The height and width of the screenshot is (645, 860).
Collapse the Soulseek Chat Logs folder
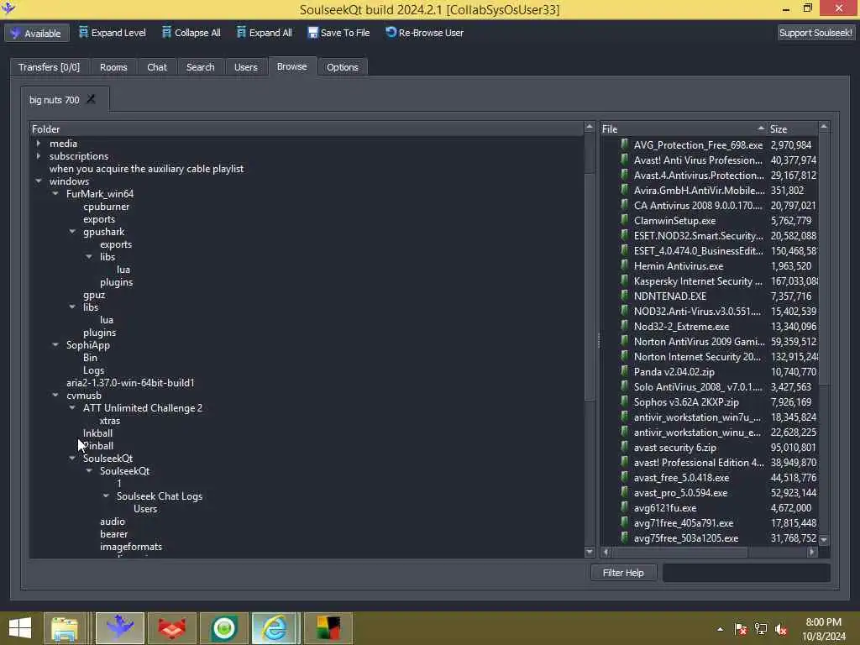coord(106,496)
